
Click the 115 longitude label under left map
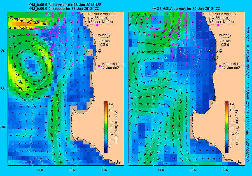72,170
